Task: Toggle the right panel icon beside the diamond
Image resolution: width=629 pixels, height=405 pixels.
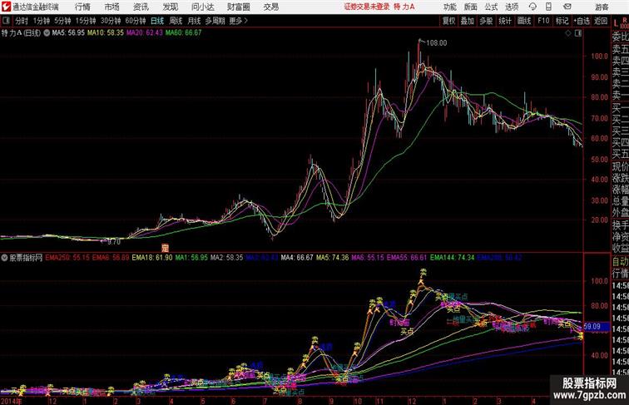Action: tap(578, 33)
